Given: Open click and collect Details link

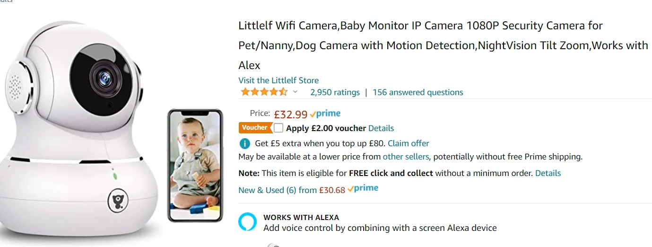Looking at the screenshot, I should coord(548,173).
